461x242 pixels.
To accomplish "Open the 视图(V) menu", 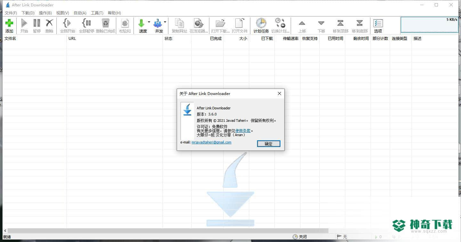I will pos(62,13).
